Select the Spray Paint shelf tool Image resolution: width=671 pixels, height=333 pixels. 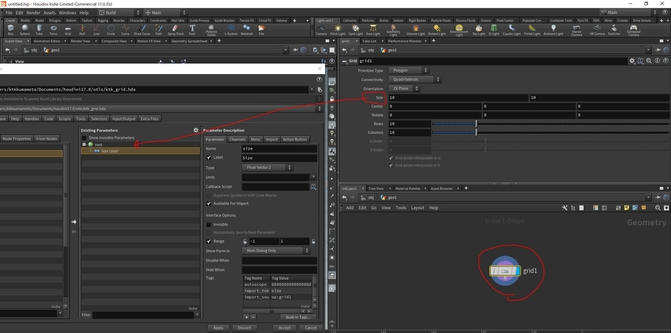point(176,29)
